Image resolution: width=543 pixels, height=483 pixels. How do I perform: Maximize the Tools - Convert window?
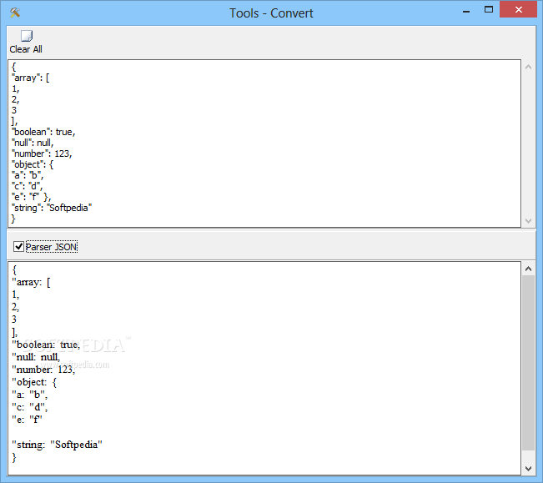(x=488, y=10)
